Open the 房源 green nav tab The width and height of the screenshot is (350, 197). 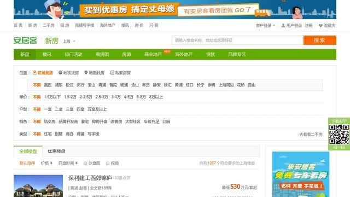(126, 54)
